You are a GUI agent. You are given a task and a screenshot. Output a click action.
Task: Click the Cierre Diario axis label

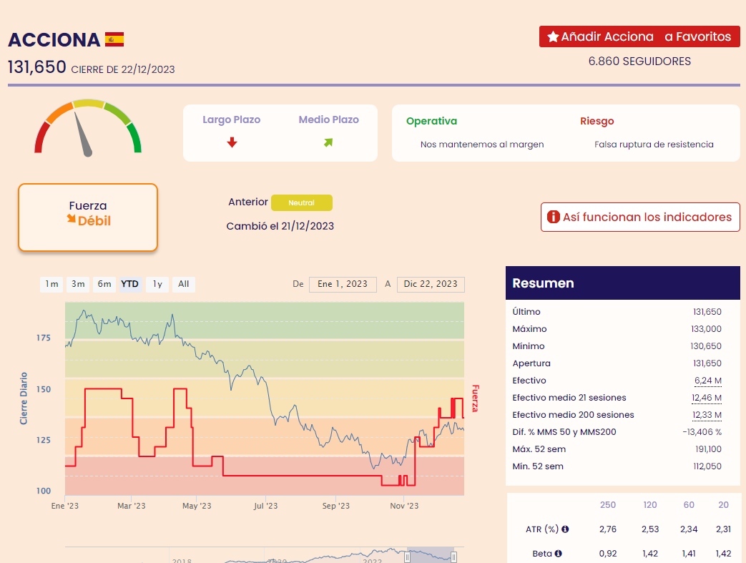[24, 398]
